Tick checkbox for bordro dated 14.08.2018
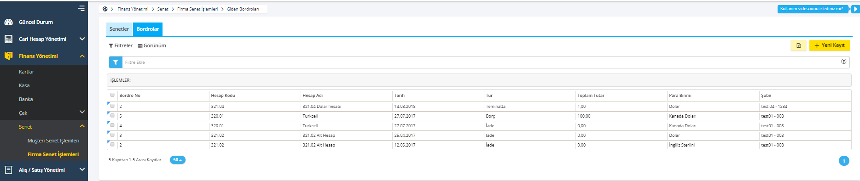 pos(112,106)
